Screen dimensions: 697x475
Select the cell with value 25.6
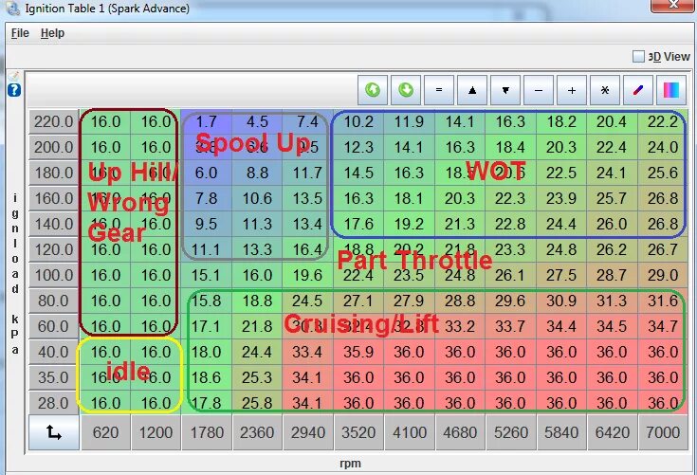point(663,173)
